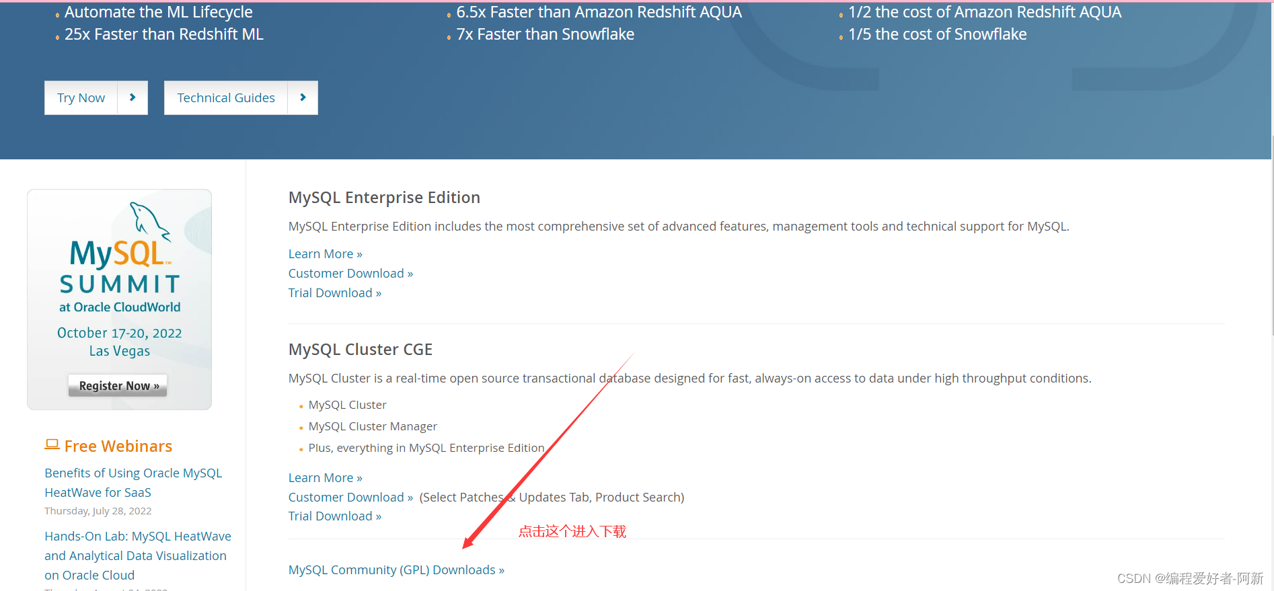Click the arrow chevron beside Try Now
This screenshot has height=591, width=1274.
[x=133, y=98]
